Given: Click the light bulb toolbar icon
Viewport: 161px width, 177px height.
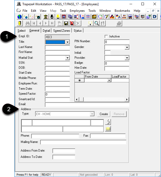Looking at the screenshot, I should click(x=90, y=23).
